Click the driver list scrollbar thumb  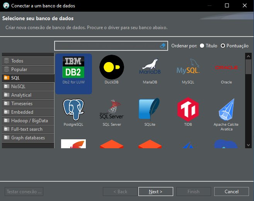coord(248,67)
